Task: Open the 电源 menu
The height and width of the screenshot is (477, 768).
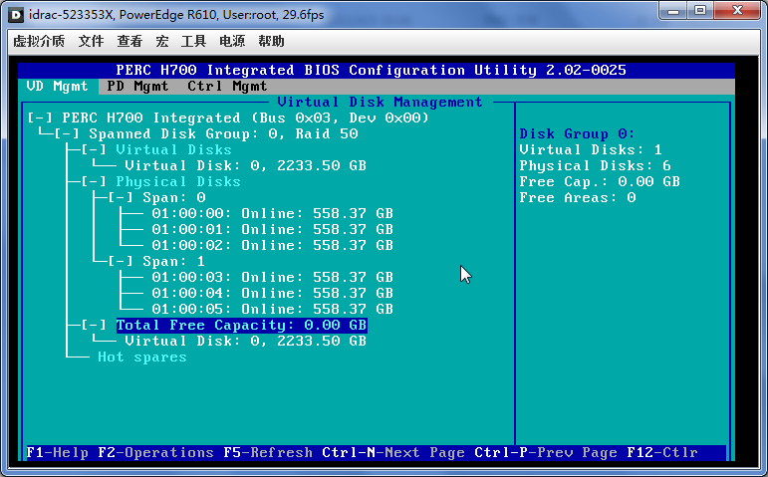Action: tap(232, 41)
